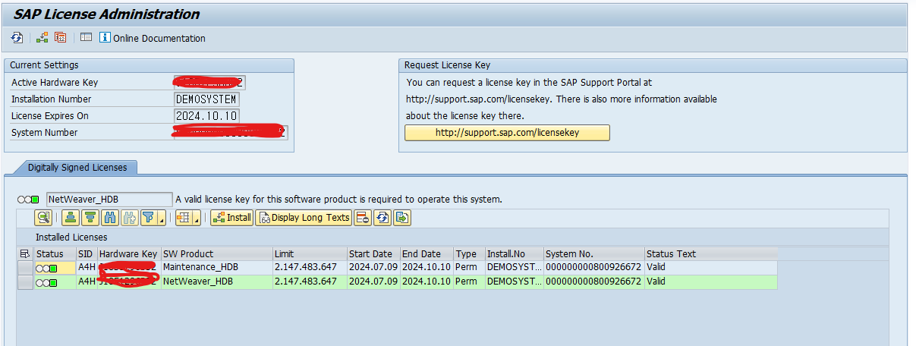This screenshot has width=916, height=346.
Task: Open the http://support.sap.com/licensekey button
Action: (x=507, y=133)
